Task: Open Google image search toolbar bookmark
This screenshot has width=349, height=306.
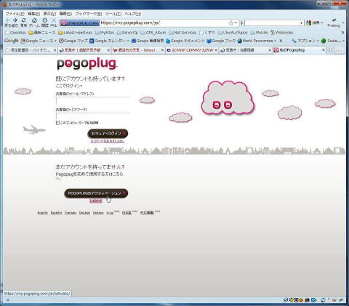Action: [148, 41]
